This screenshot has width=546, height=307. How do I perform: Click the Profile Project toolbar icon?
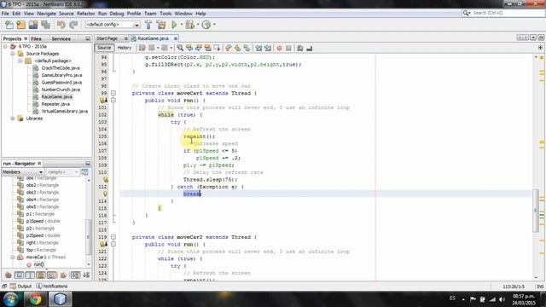(x=206, y=25)
